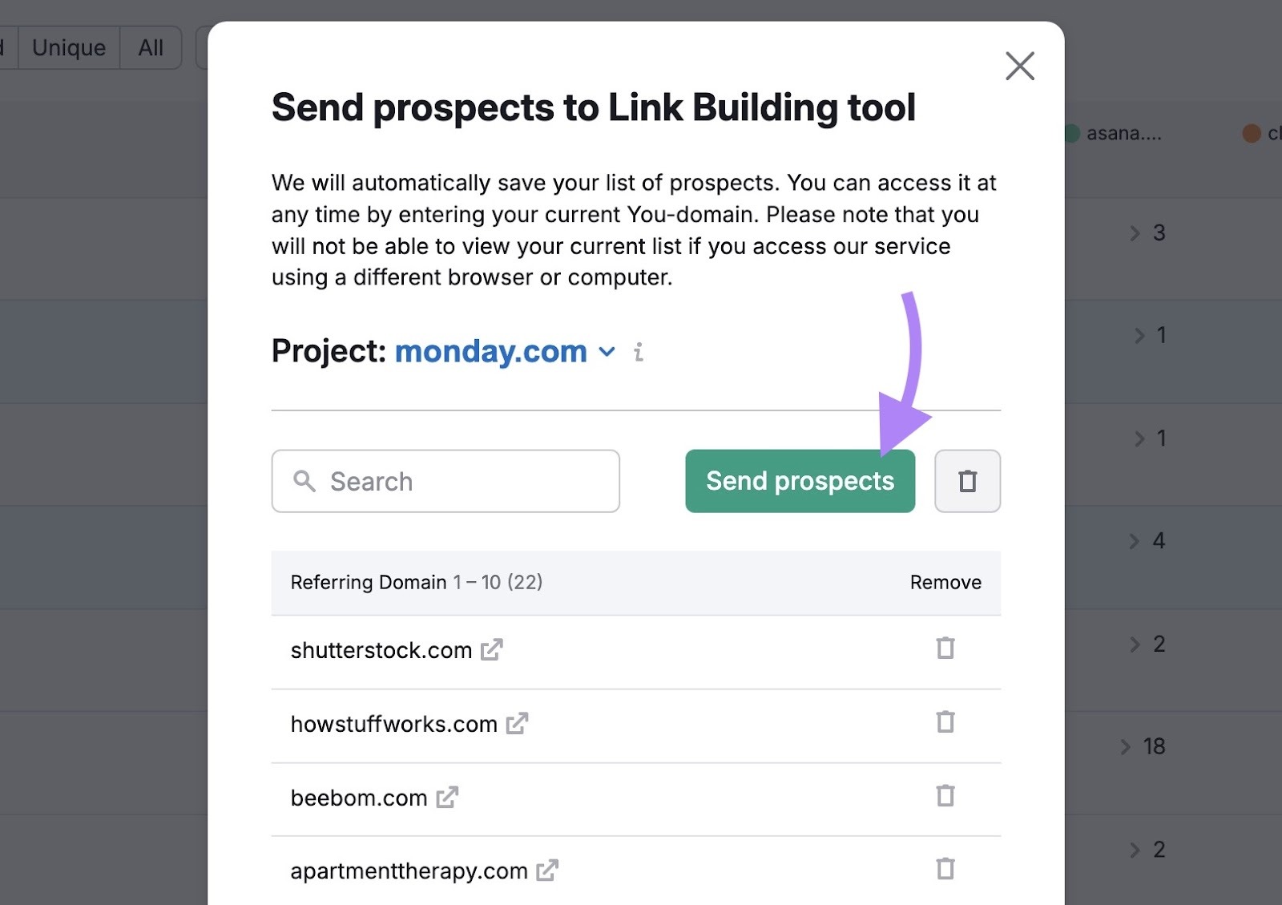Select the All tab
The width and height of the screenshot is (1282, 905).
[151, 47]
